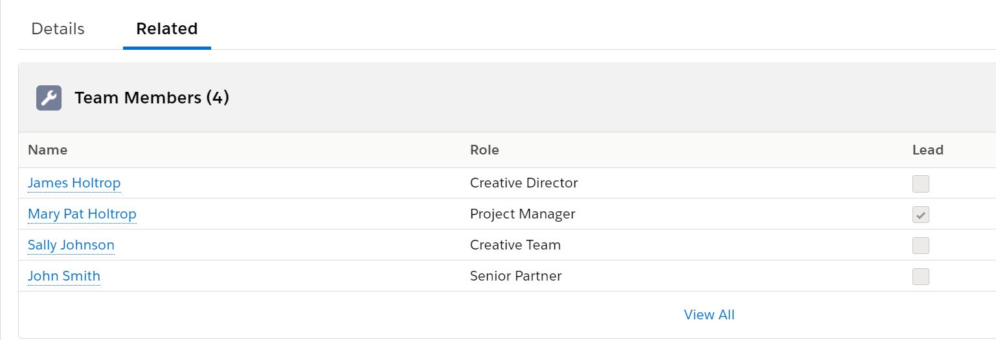Click the Role column header
996x340 pixels.
(484, 150)
